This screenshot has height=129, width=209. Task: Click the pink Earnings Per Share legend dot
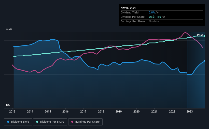(72, 122)
